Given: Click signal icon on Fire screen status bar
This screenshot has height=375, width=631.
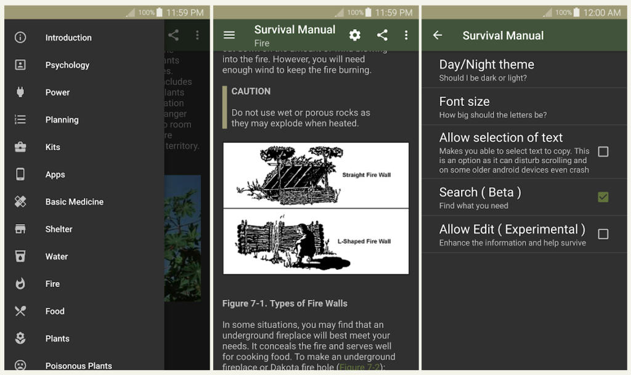Looking at the screenshot, I should pos(340,12).
